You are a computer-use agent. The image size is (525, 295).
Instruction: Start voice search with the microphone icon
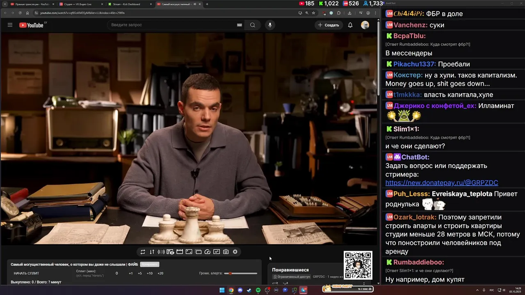(x=270, y=25)
